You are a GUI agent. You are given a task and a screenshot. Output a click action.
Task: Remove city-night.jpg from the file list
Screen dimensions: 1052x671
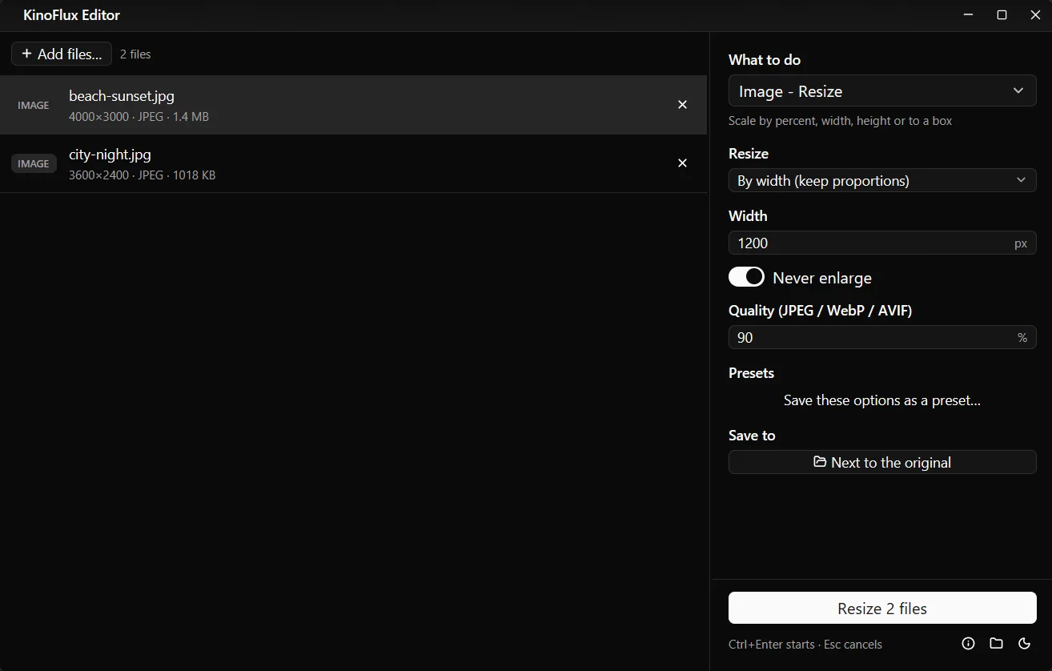[x=682, y=163]
